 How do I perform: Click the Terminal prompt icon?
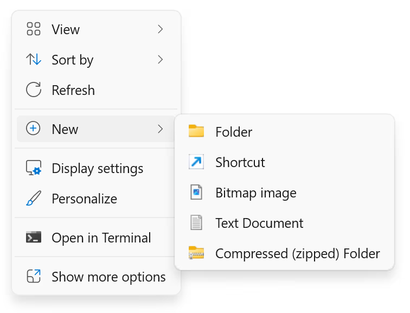click(34, 237)
